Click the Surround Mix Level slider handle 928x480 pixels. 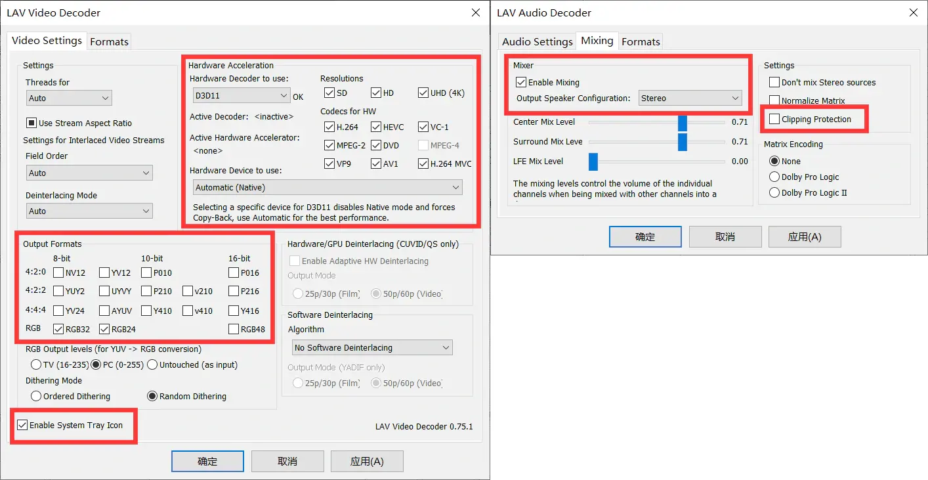pos(683,141)
